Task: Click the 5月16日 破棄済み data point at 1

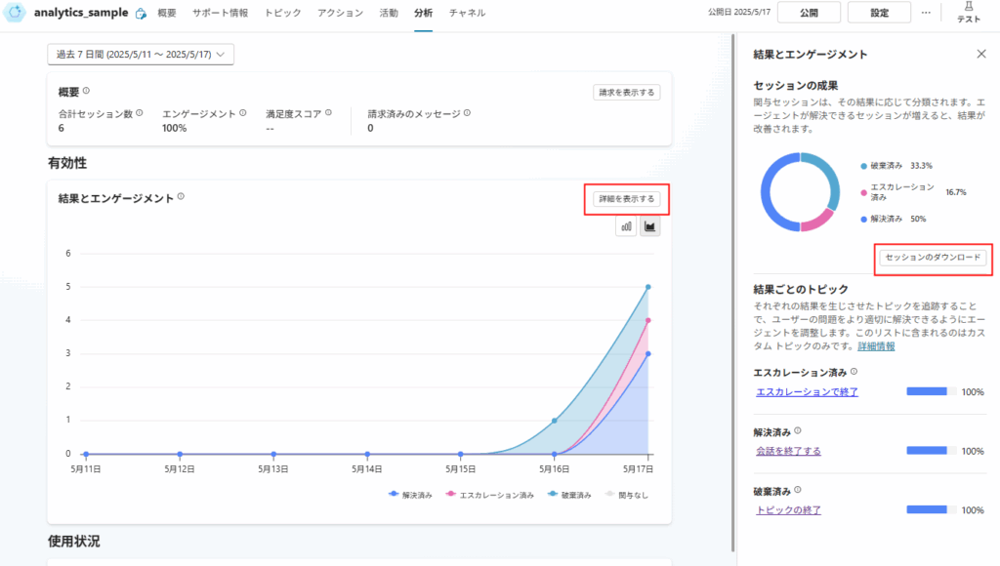Action: coord(555,421)
